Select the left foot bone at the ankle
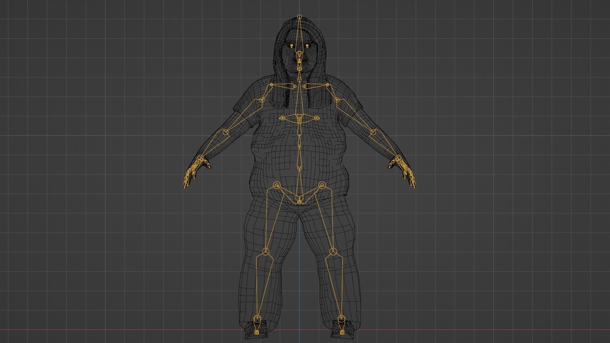610x343 pixels. (x=256, y=317)
